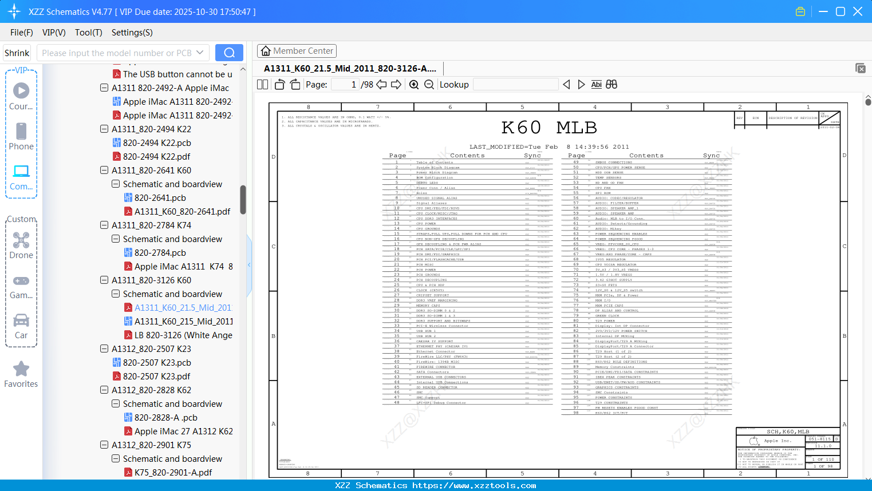Collapse the A1311 820-2492-A Apple iMac node
Viewport: 872px width, 491px height.
[104, 88]
